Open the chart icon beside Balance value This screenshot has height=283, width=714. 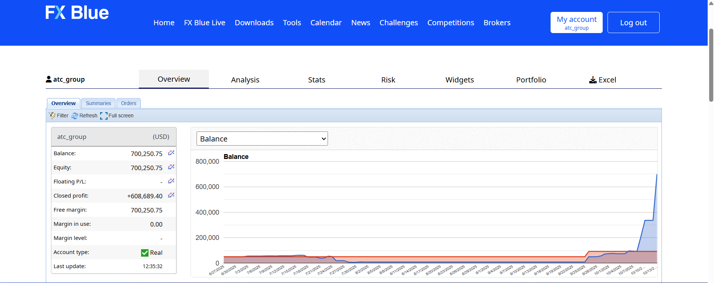click(x=171, y=153)
